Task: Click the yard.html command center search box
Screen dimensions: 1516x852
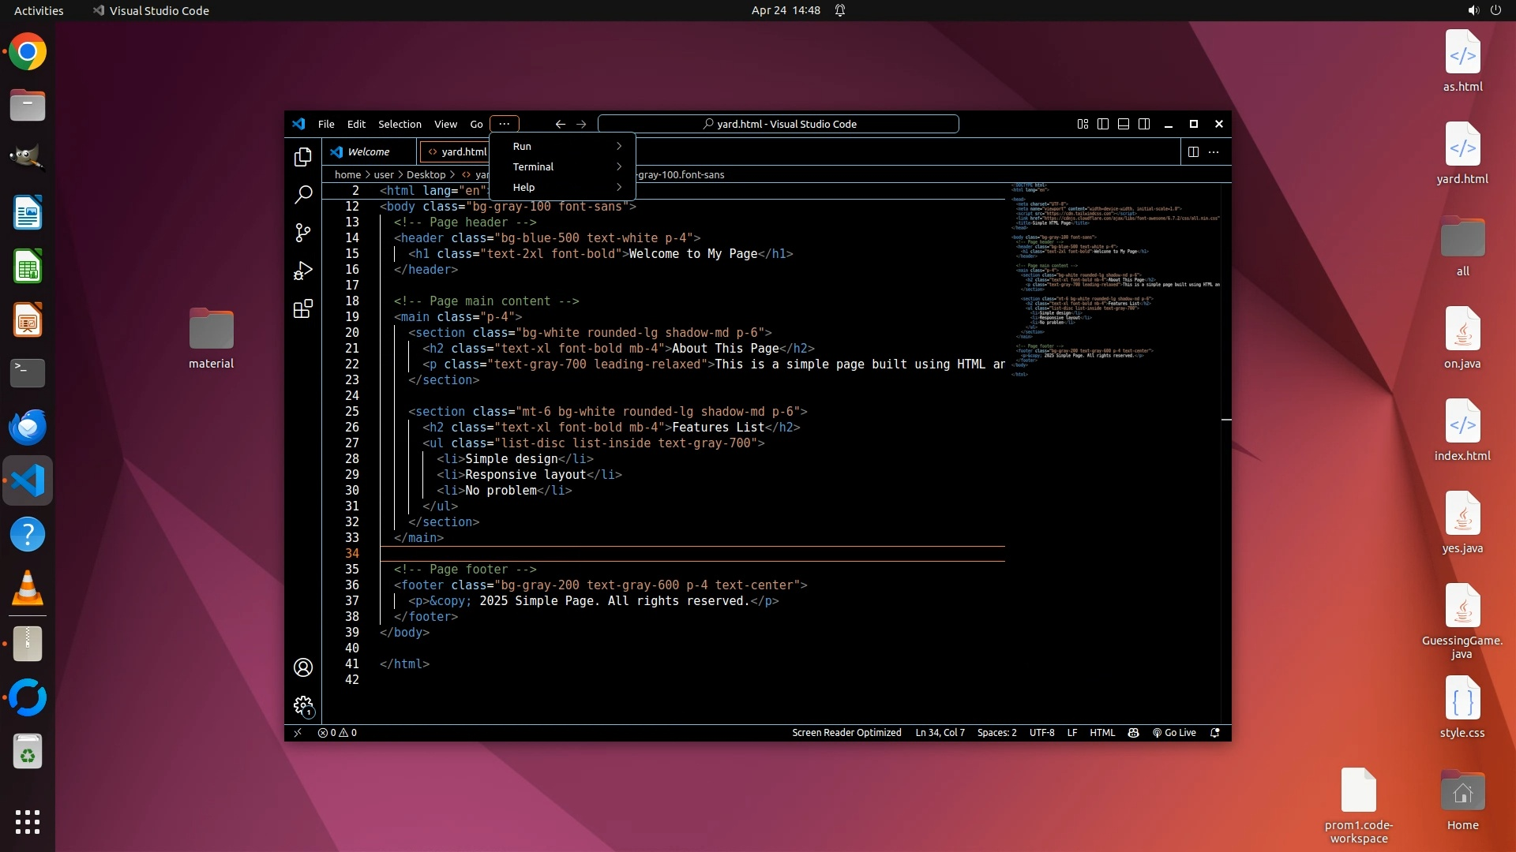Action: 779,124
